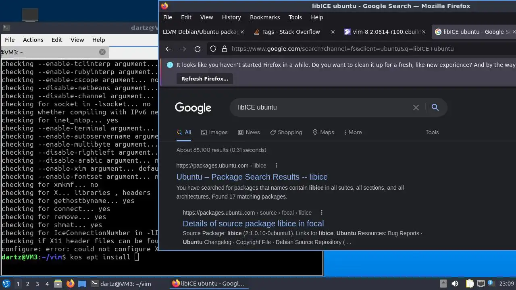Image resolution: width=516 pixels, height=290 pixels.
Task: Open the file manager panel icon
Action: pyautogui.click(x=58, y=284)
